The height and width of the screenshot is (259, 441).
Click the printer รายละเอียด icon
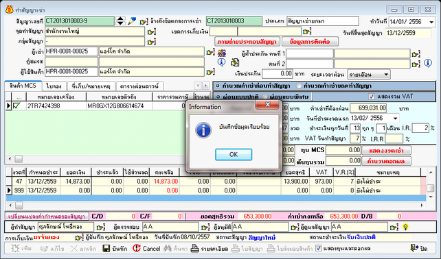[194, 248]
